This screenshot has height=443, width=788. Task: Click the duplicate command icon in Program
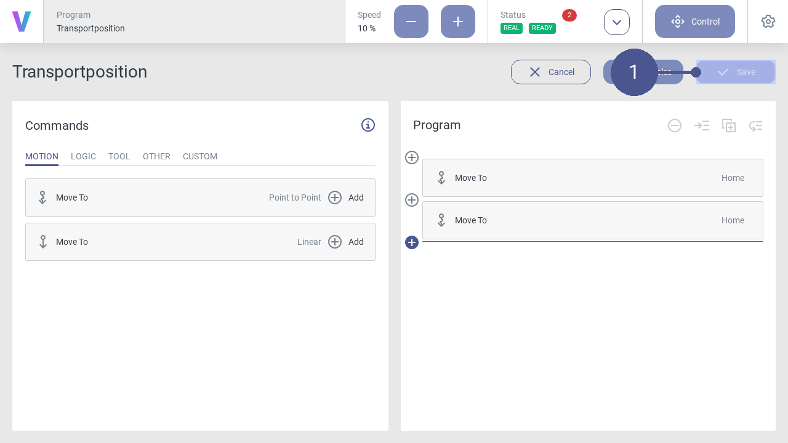pos(729,126)
